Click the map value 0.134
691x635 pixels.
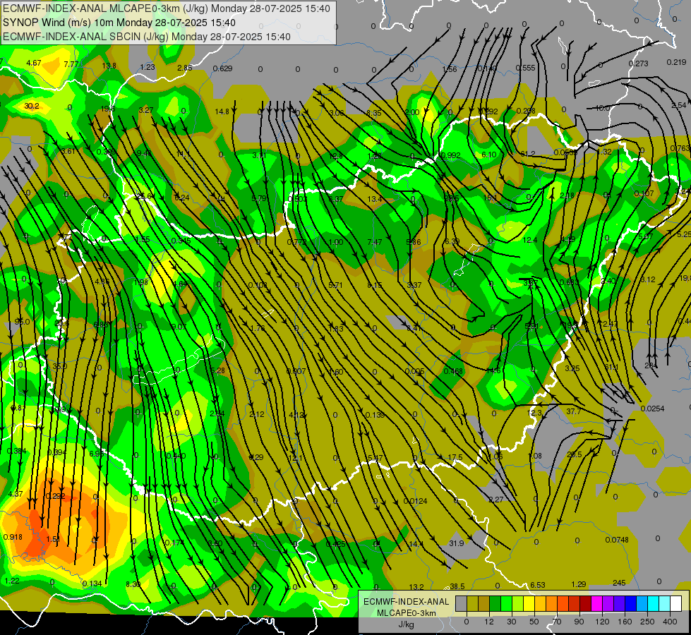click(x=92, y=584)
